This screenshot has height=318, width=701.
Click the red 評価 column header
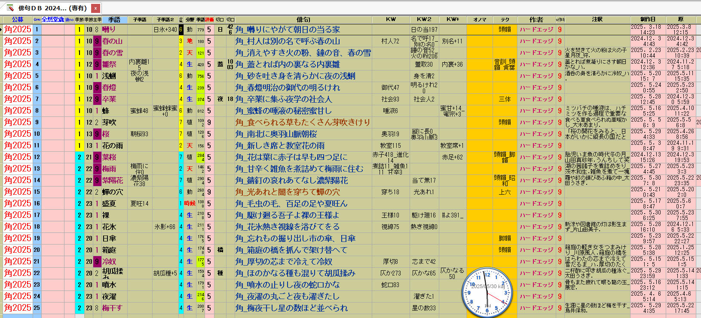[209, 19]
